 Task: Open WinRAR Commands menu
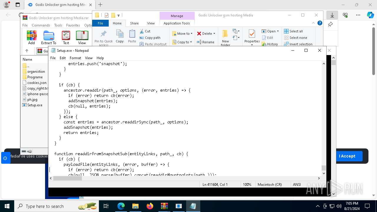click(x=41, y=25)
